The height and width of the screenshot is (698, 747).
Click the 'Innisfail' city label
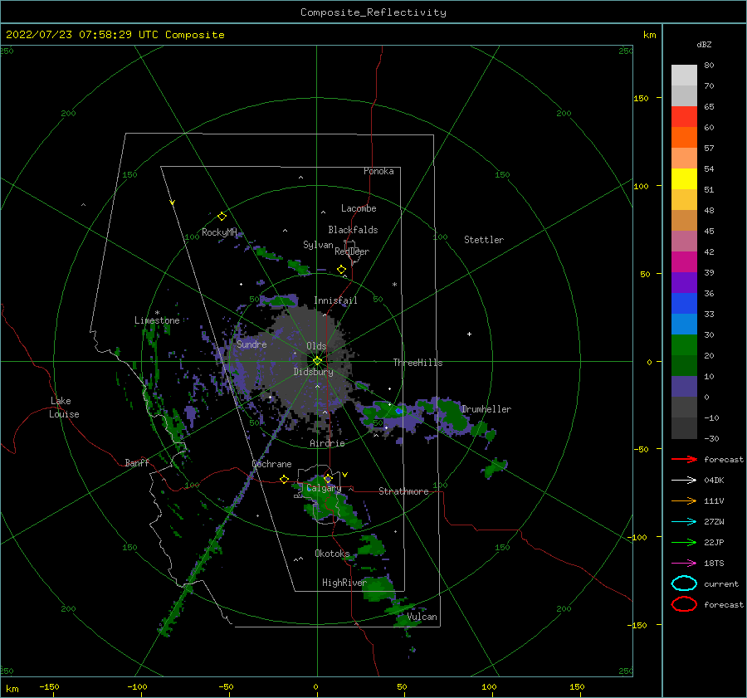(335, 300)
